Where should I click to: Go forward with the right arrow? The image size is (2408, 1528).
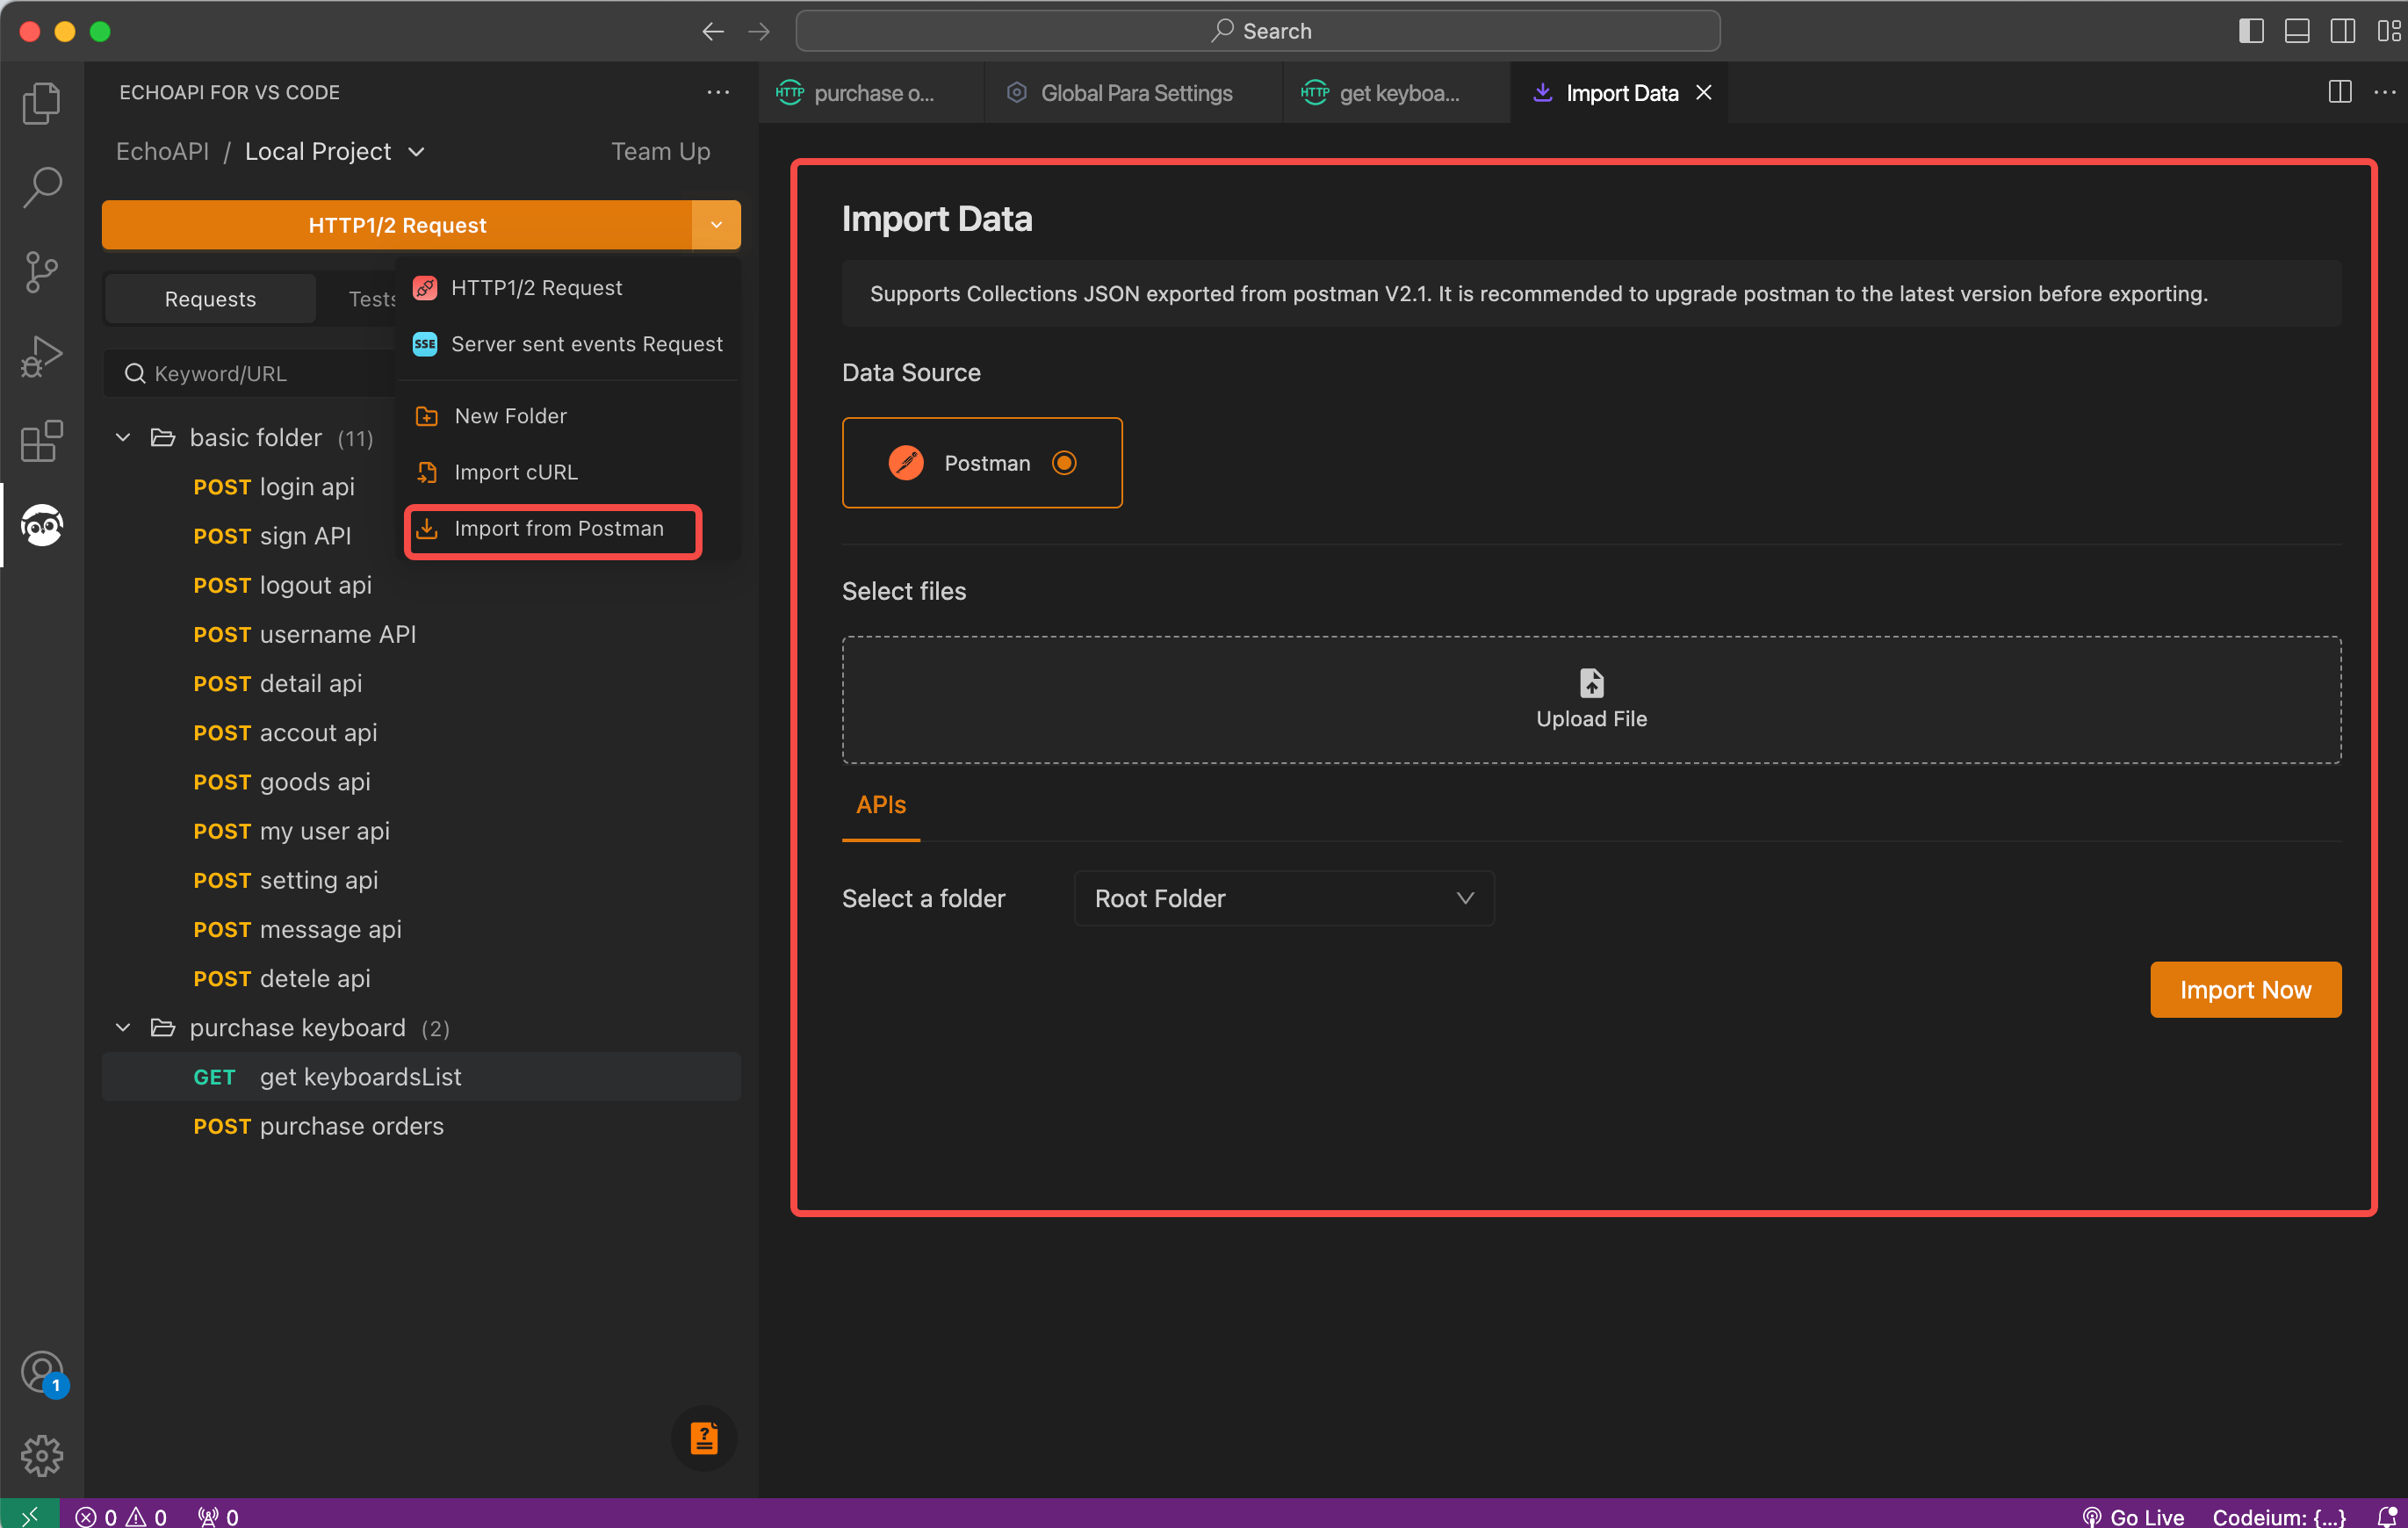pyautogui.click(x=759, y=31)
